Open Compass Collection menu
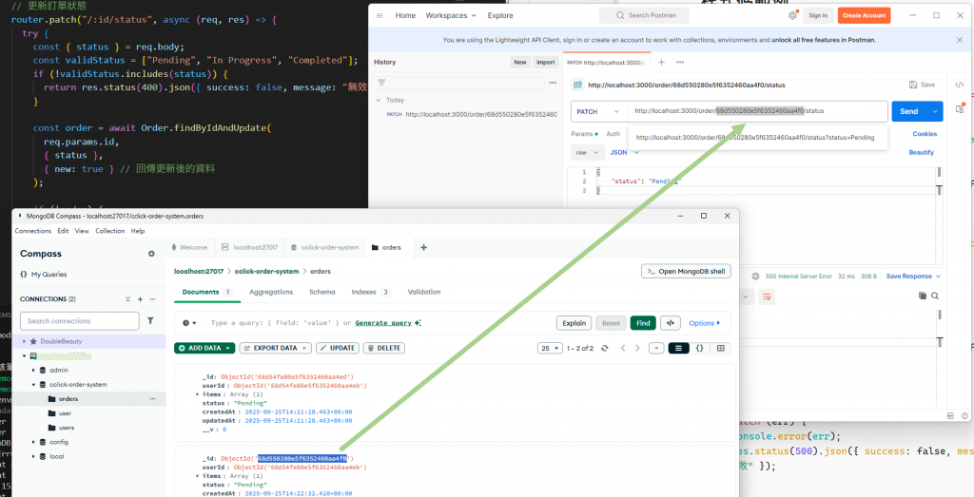This screenshot has height=497, width=974. [x=110, y=231]
